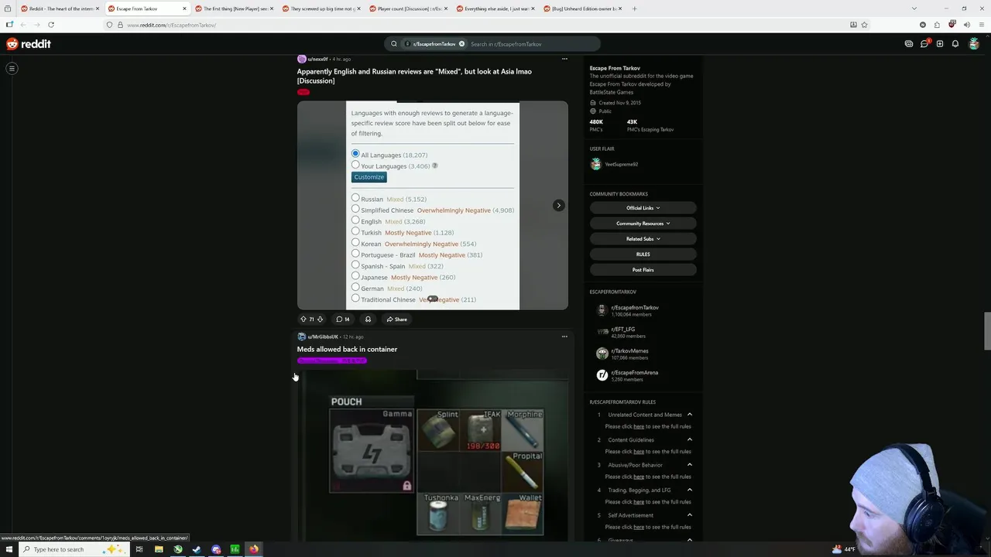This screenshot has width=991, height=557.
Task: Open overflow menu for nexx0f post
Action: pyautogui.click(x=564, y=59)
